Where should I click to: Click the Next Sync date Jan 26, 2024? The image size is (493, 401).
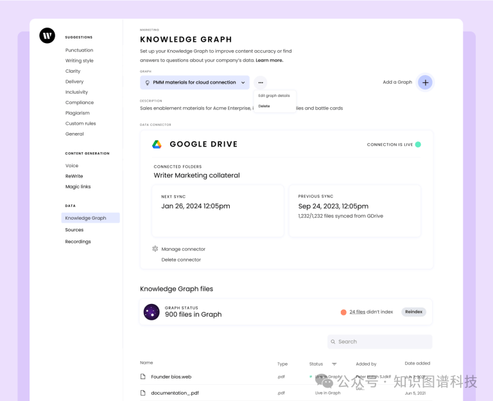pyautogui.click(x=196, y=206)
